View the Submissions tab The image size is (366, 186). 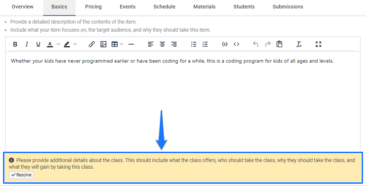tap(288, 7)
